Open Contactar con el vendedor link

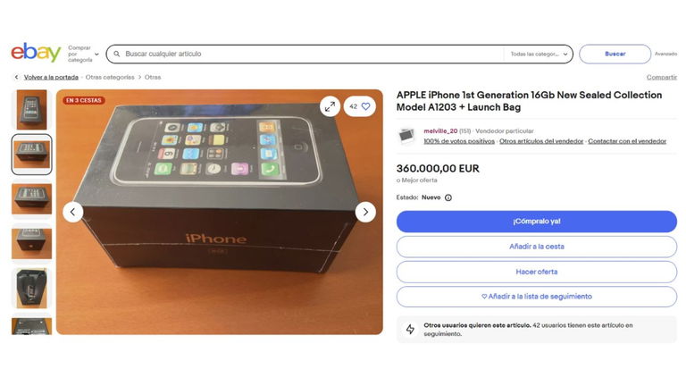point(627,141)
